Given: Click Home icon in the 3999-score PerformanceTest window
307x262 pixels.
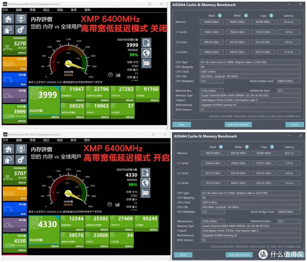Looking at the screenshot, I should click(8, 19).
